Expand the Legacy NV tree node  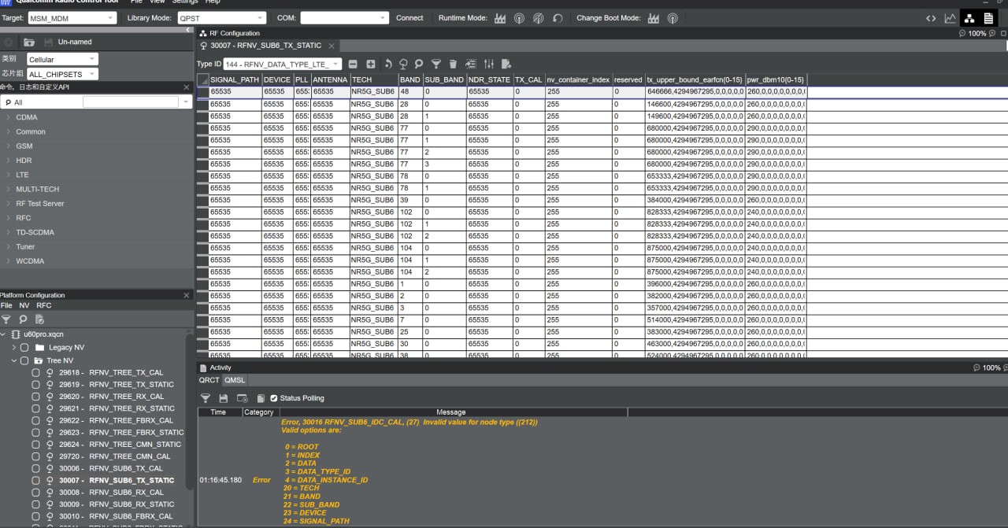pos(13,348)
